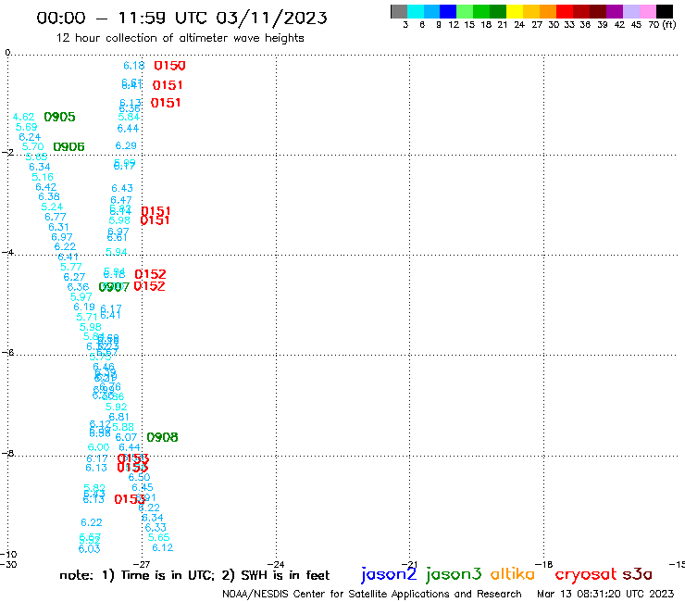Click the wave height value '6.81'
The height and width of the screenshot is (602, 685).
[x=118, y=417]
